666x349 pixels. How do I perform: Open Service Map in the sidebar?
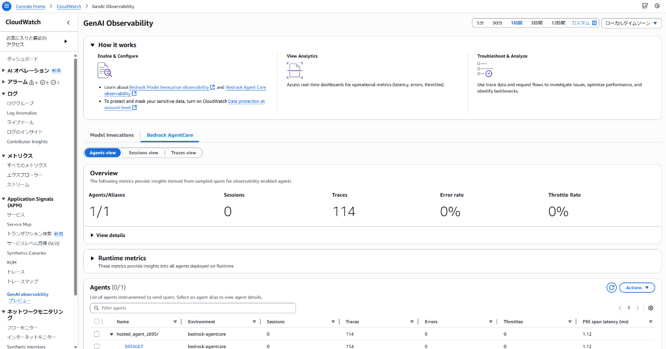(x=19, y=224)
